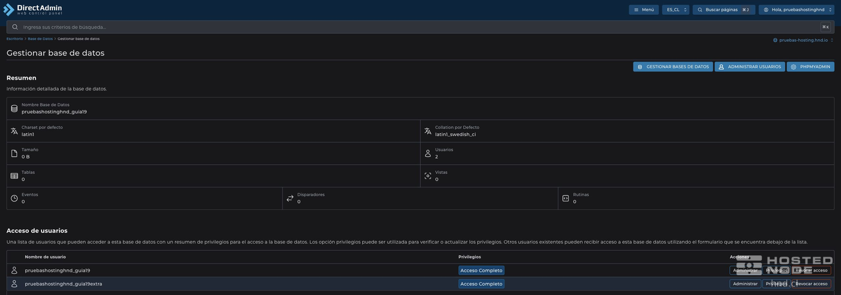The width and height of the screenshot is (841, 295).
Task: Click the DirectAdmin logo
Action: click(x=32, y=10)
